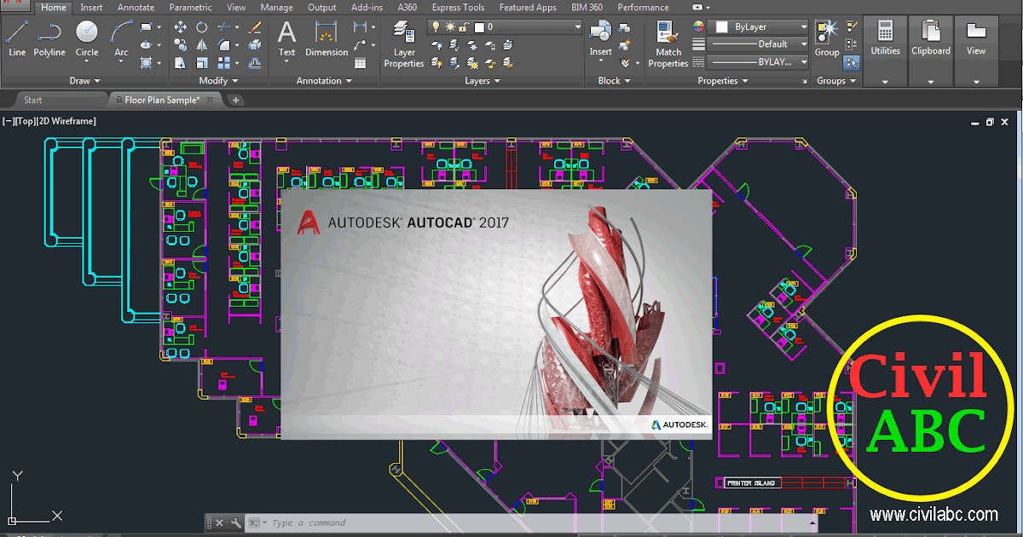Restore the drawing viewport window
This screenshot has height=537, width=1023.
pyautogui.click(x=990, y=122)
